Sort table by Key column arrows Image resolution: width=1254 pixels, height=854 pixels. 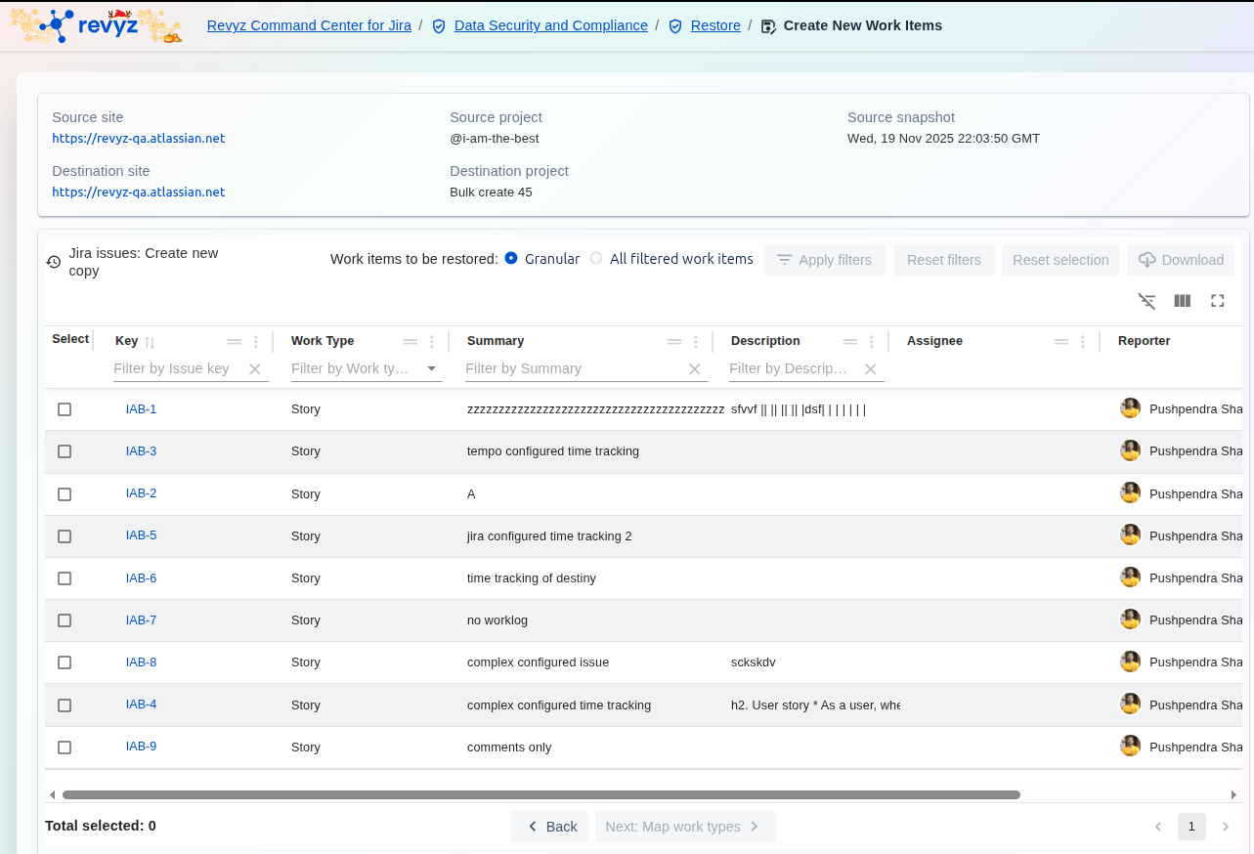150,342
